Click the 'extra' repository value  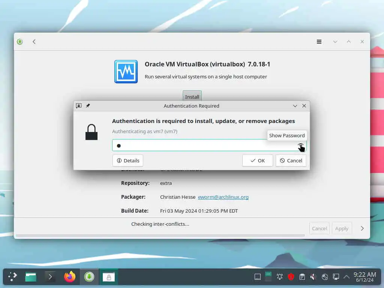point(166,183)
